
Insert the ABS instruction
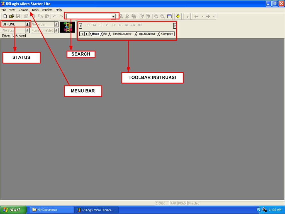pyautogui.click(x=140, y=25)
